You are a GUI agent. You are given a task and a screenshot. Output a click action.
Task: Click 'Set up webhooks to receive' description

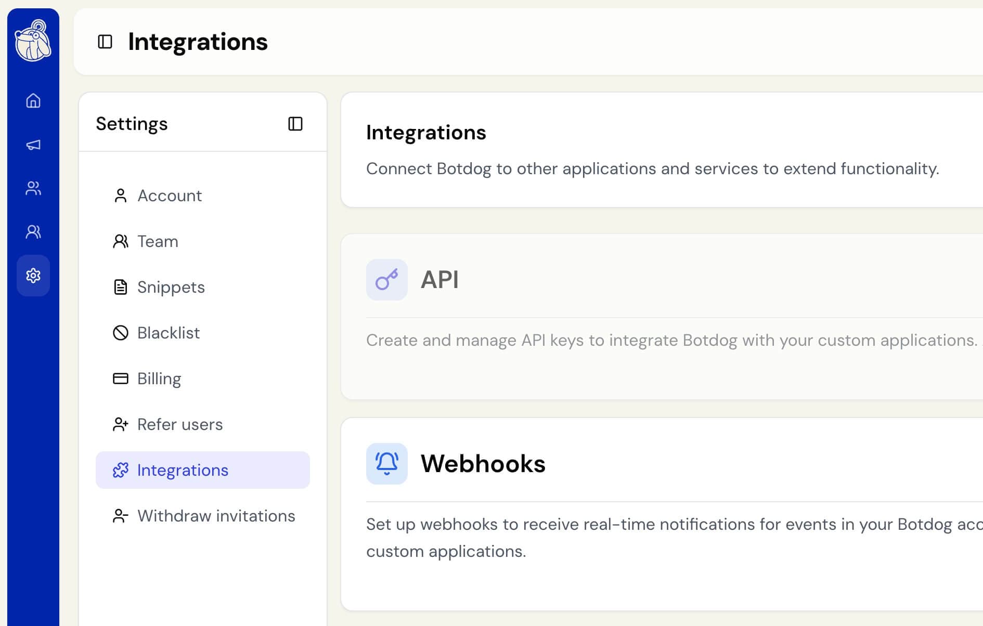point(675,538)
